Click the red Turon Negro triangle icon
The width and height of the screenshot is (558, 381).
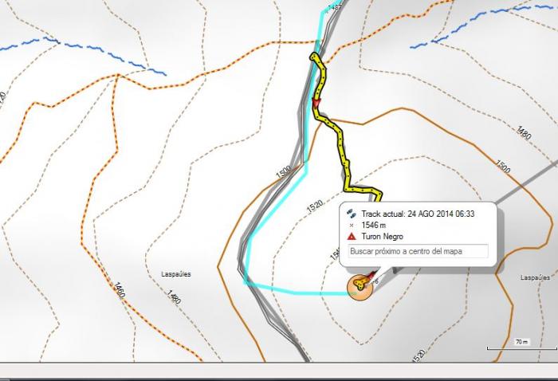coord(352,236)
